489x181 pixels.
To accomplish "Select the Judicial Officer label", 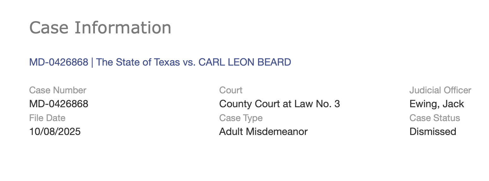I will pyautogui.click(x=440, y=90).
